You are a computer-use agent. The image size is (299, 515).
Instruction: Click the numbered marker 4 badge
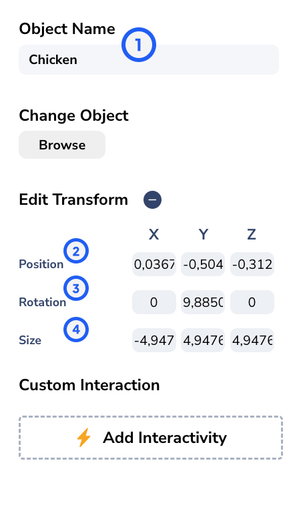coord(76,329)
